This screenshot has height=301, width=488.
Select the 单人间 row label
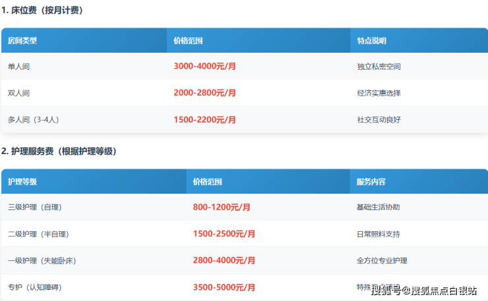18,67
